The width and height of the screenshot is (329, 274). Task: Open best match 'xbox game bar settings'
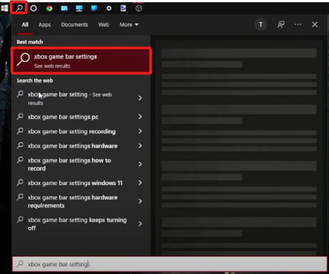click(81, 61)
